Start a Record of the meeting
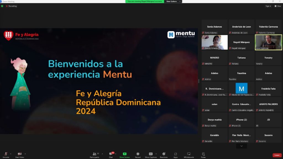Image resolution: width=283 pixels, height=159 pixels. (138, 154)
